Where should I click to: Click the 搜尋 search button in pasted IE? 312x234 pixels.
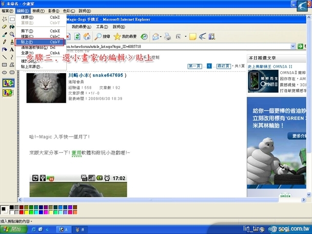(102, 37)
